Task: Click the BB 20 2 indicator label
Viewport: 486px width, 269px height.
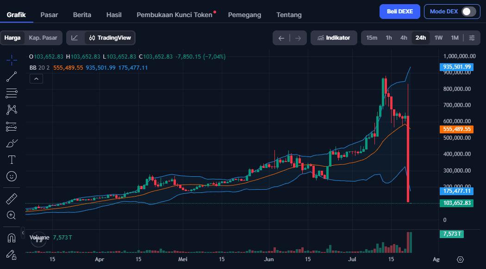Action: click(39, 68)
